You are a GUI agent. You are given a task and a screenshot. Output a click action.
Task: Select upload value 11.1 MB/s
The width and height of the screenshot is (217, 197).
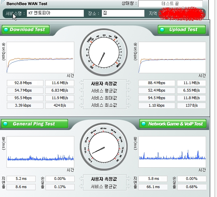tap(192, 83)
